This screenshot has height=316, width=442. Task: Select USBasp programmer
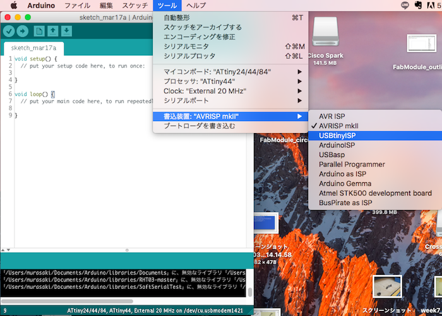(375, 155)
